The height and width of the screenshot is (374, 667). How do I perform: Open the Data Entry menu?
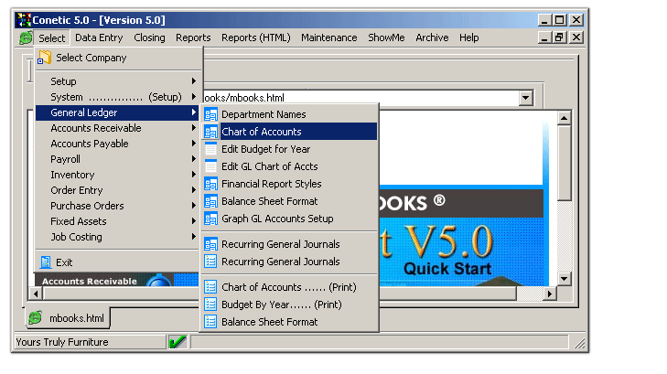pos(99,37)
